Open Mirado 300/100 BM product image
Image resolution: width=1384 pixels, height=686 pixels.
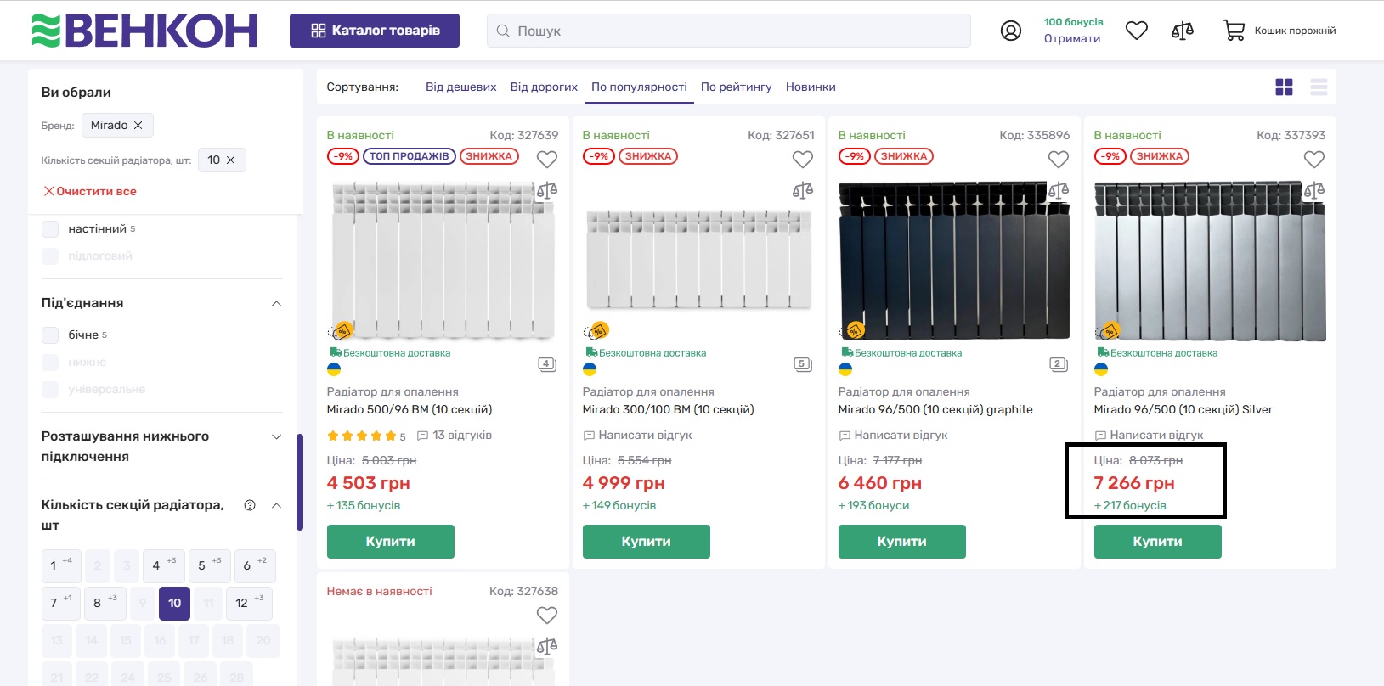click(x=698, y=261)
